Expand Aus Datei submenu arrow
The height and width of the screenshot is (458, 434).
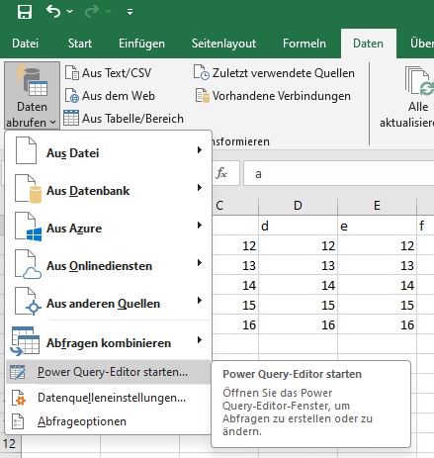[x=200, y=150]
